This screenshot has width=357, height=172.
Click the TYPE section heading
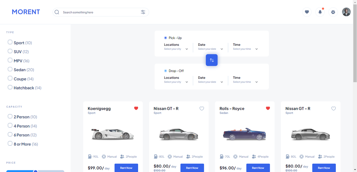pyautogui.click(x=10, y=32)
